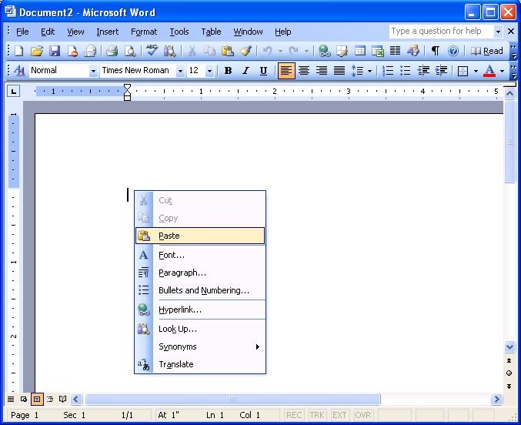521x425 pixels.
Task: Click the Print icon
Action: (x=112, y=52)
